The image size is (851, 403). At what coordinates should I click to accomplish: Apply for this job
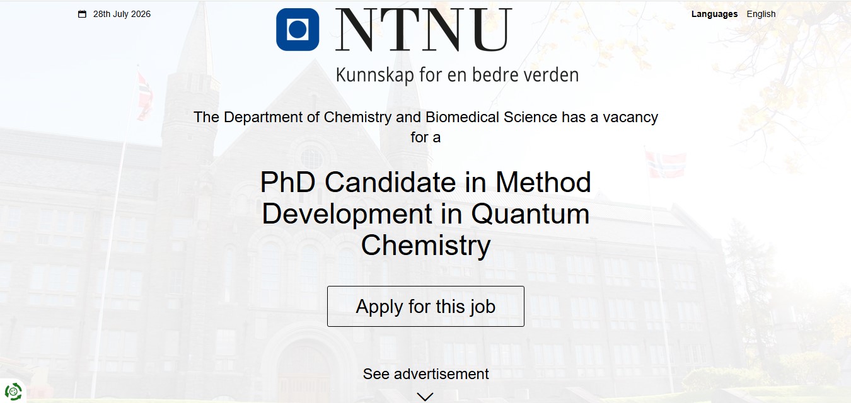point(425,306)
